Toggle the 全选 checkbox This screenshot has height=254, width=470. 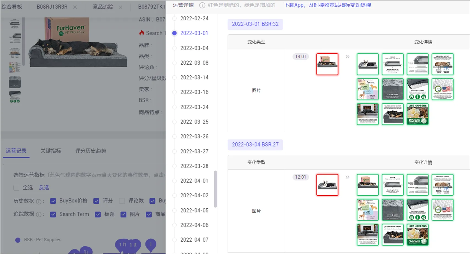pyautogui.click(x=16, y=188)
